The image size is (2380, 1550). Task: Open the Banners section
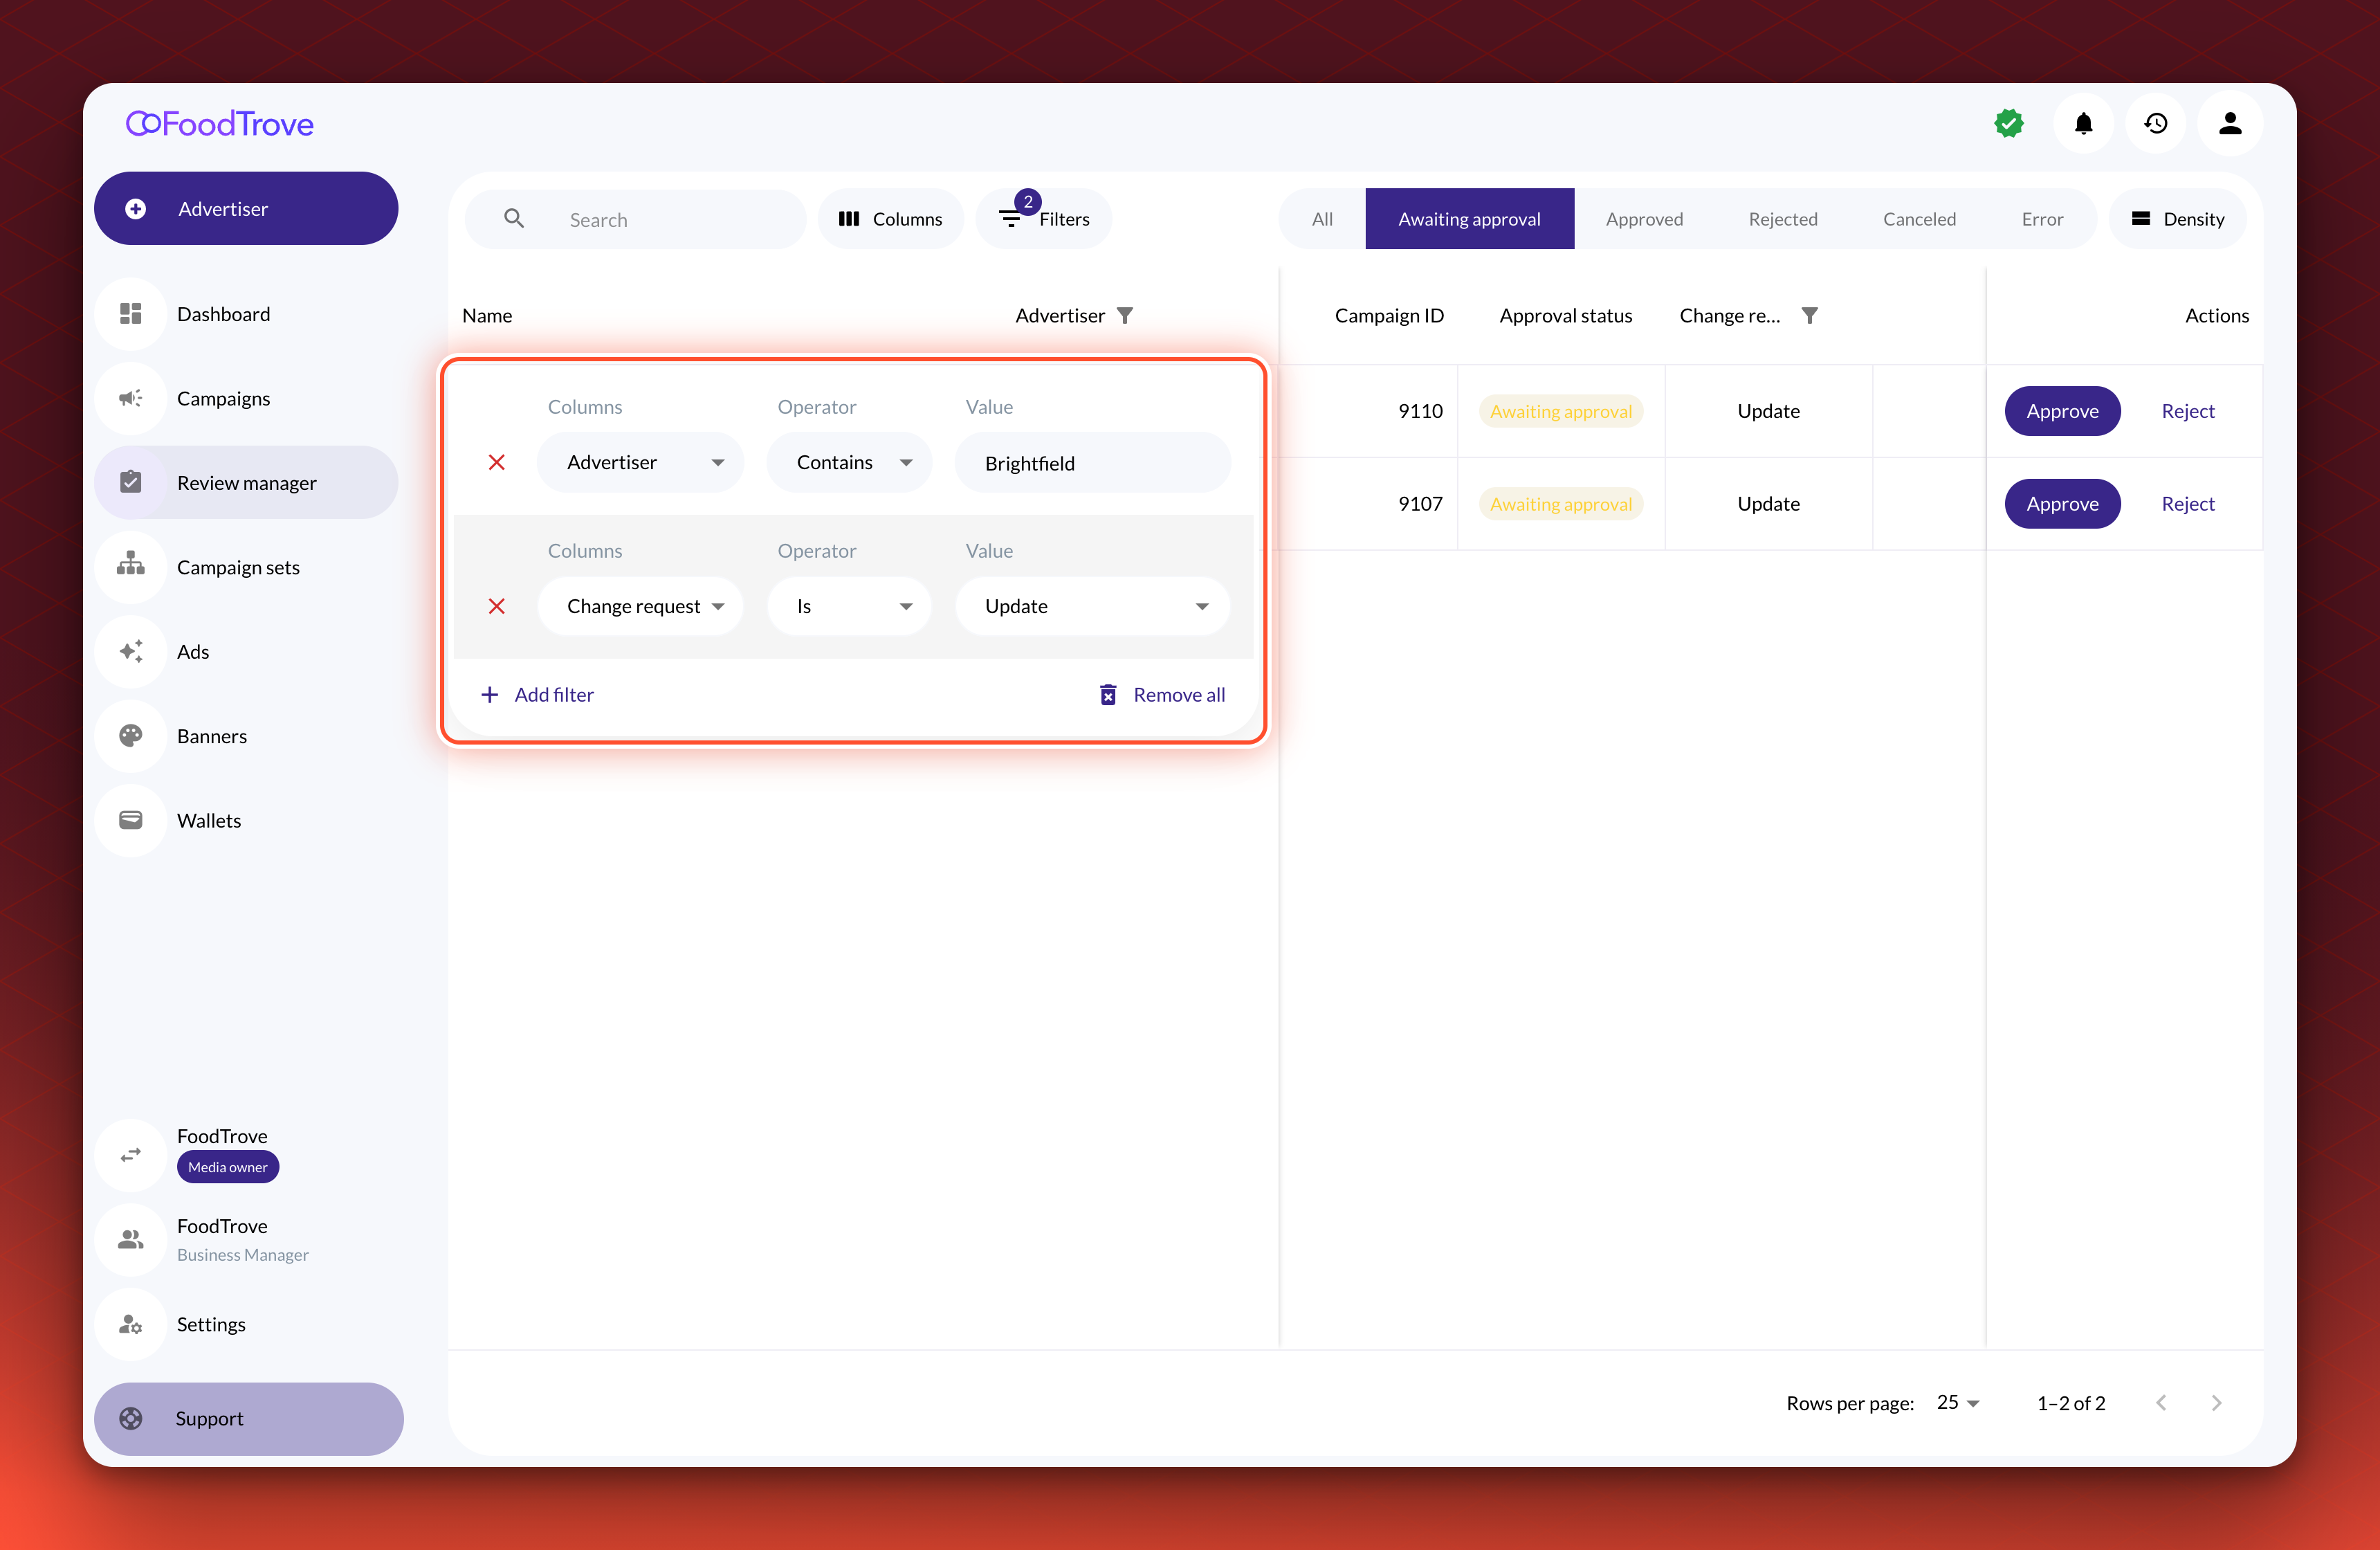pyautogui.click(x=246, y=736)
